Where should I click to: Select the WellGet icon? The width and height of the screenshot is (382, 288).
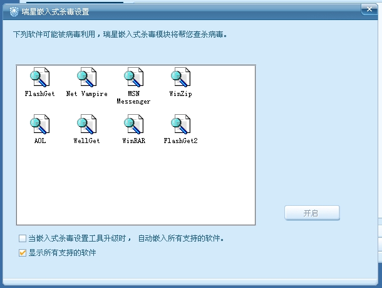coord(86,124)
